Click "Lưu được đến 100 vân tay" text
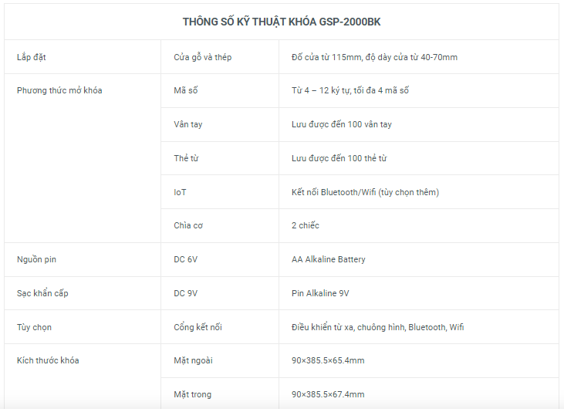 (342, 124)
